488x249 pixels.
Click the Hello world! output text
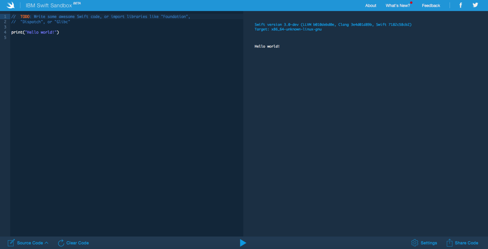[x=267, y=46]
